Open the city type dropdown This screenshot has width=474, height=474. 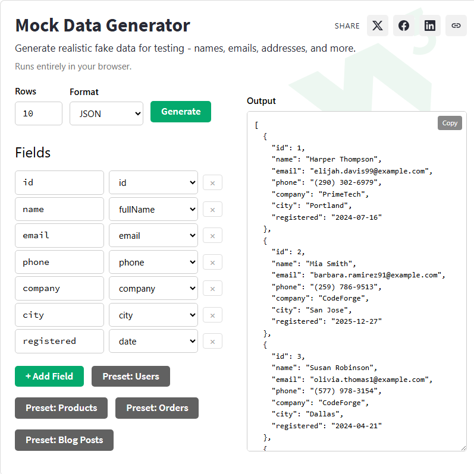pyautogui.click(x=153, y=315)
